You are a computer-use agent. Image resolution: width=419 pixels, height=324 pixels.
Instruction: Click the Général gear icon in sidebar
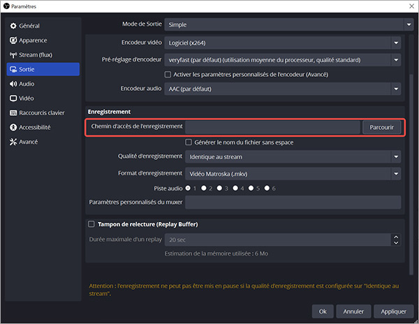pyautogui.click(x=13, y=26)
